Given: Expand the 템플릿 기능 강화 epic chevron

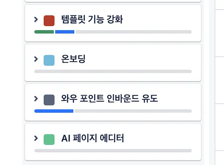Looking at the screenshot, I should (36, 19).
